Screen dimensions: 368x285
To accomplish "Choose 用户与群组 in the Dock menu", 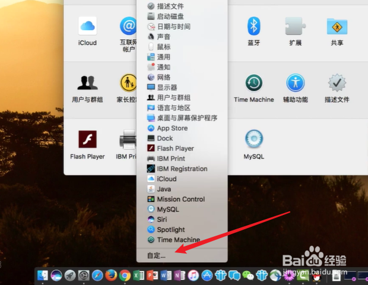I will coord(182,97).
